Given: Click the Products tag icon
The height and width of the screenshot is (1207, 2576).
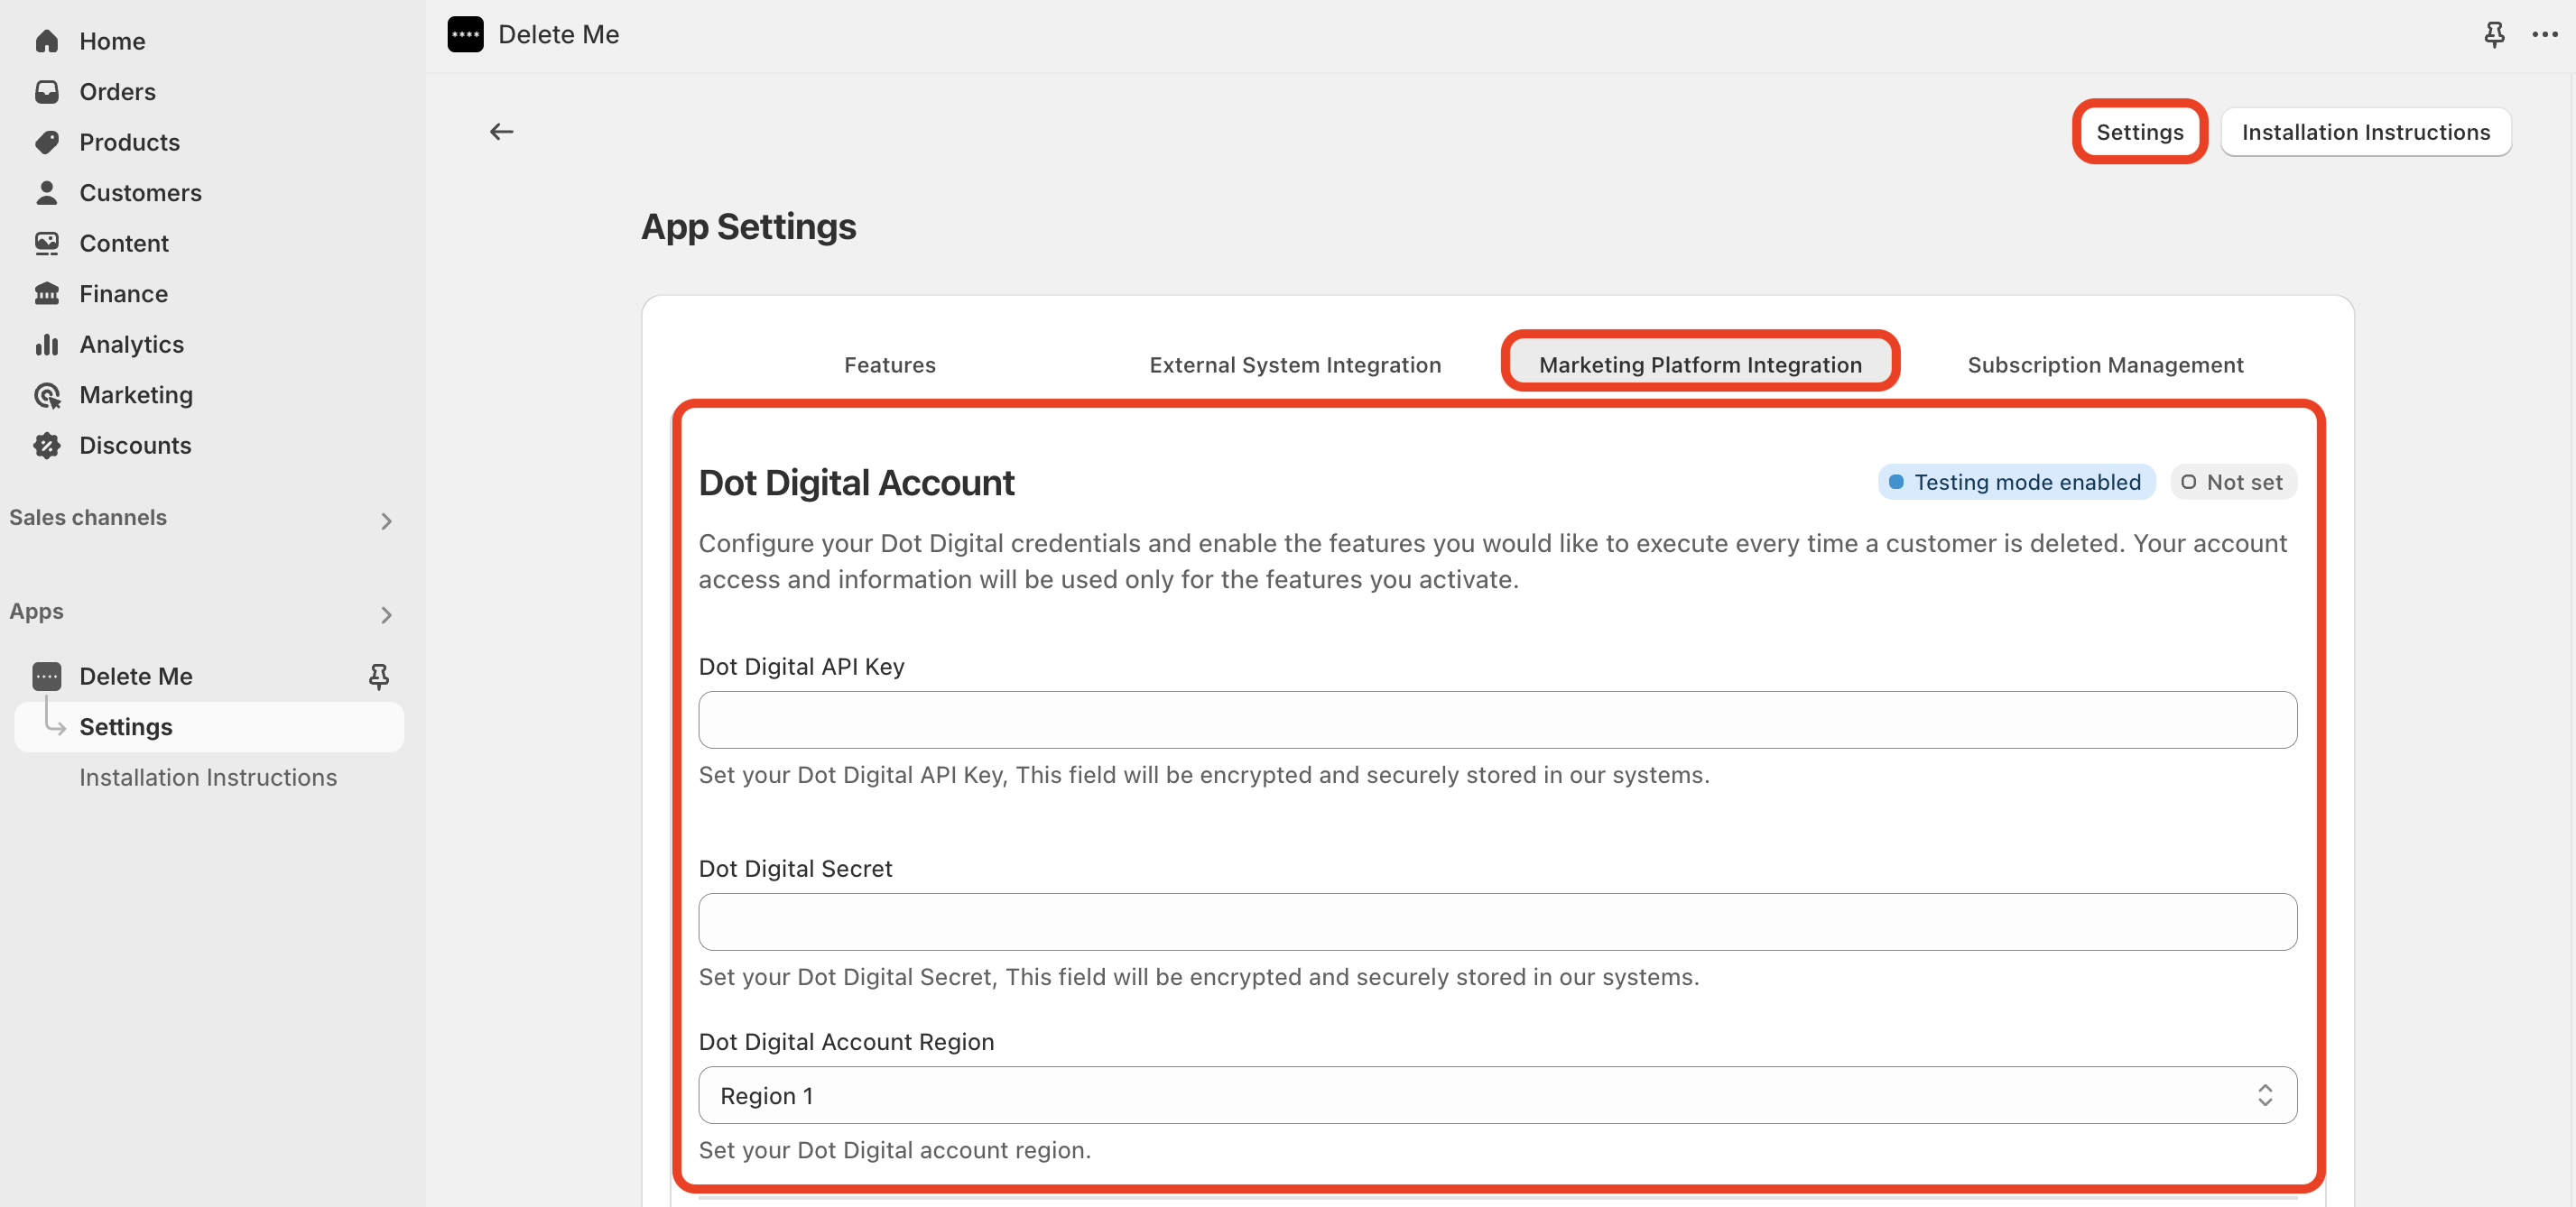Looking at the screenshot, I should (x=47, y=142).
